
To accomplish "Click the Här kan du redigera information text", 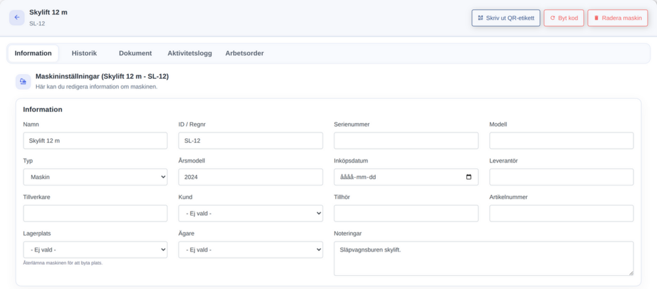I will (x=97, y=87).
